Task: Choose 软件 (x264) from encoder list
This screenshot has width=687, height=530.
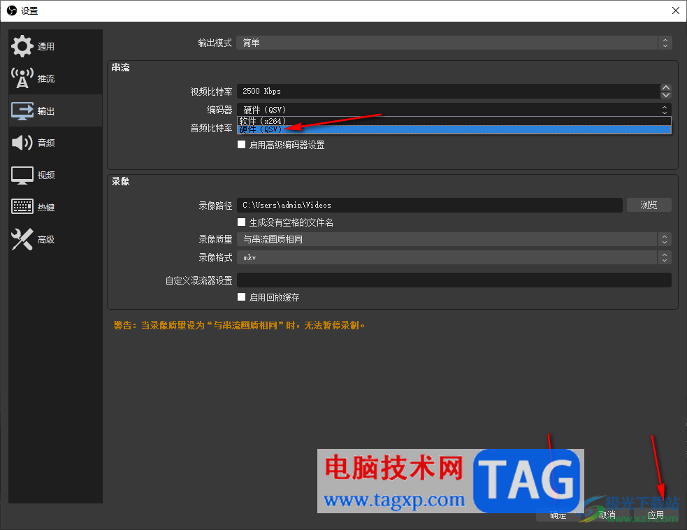Action: tap(454, 121)
